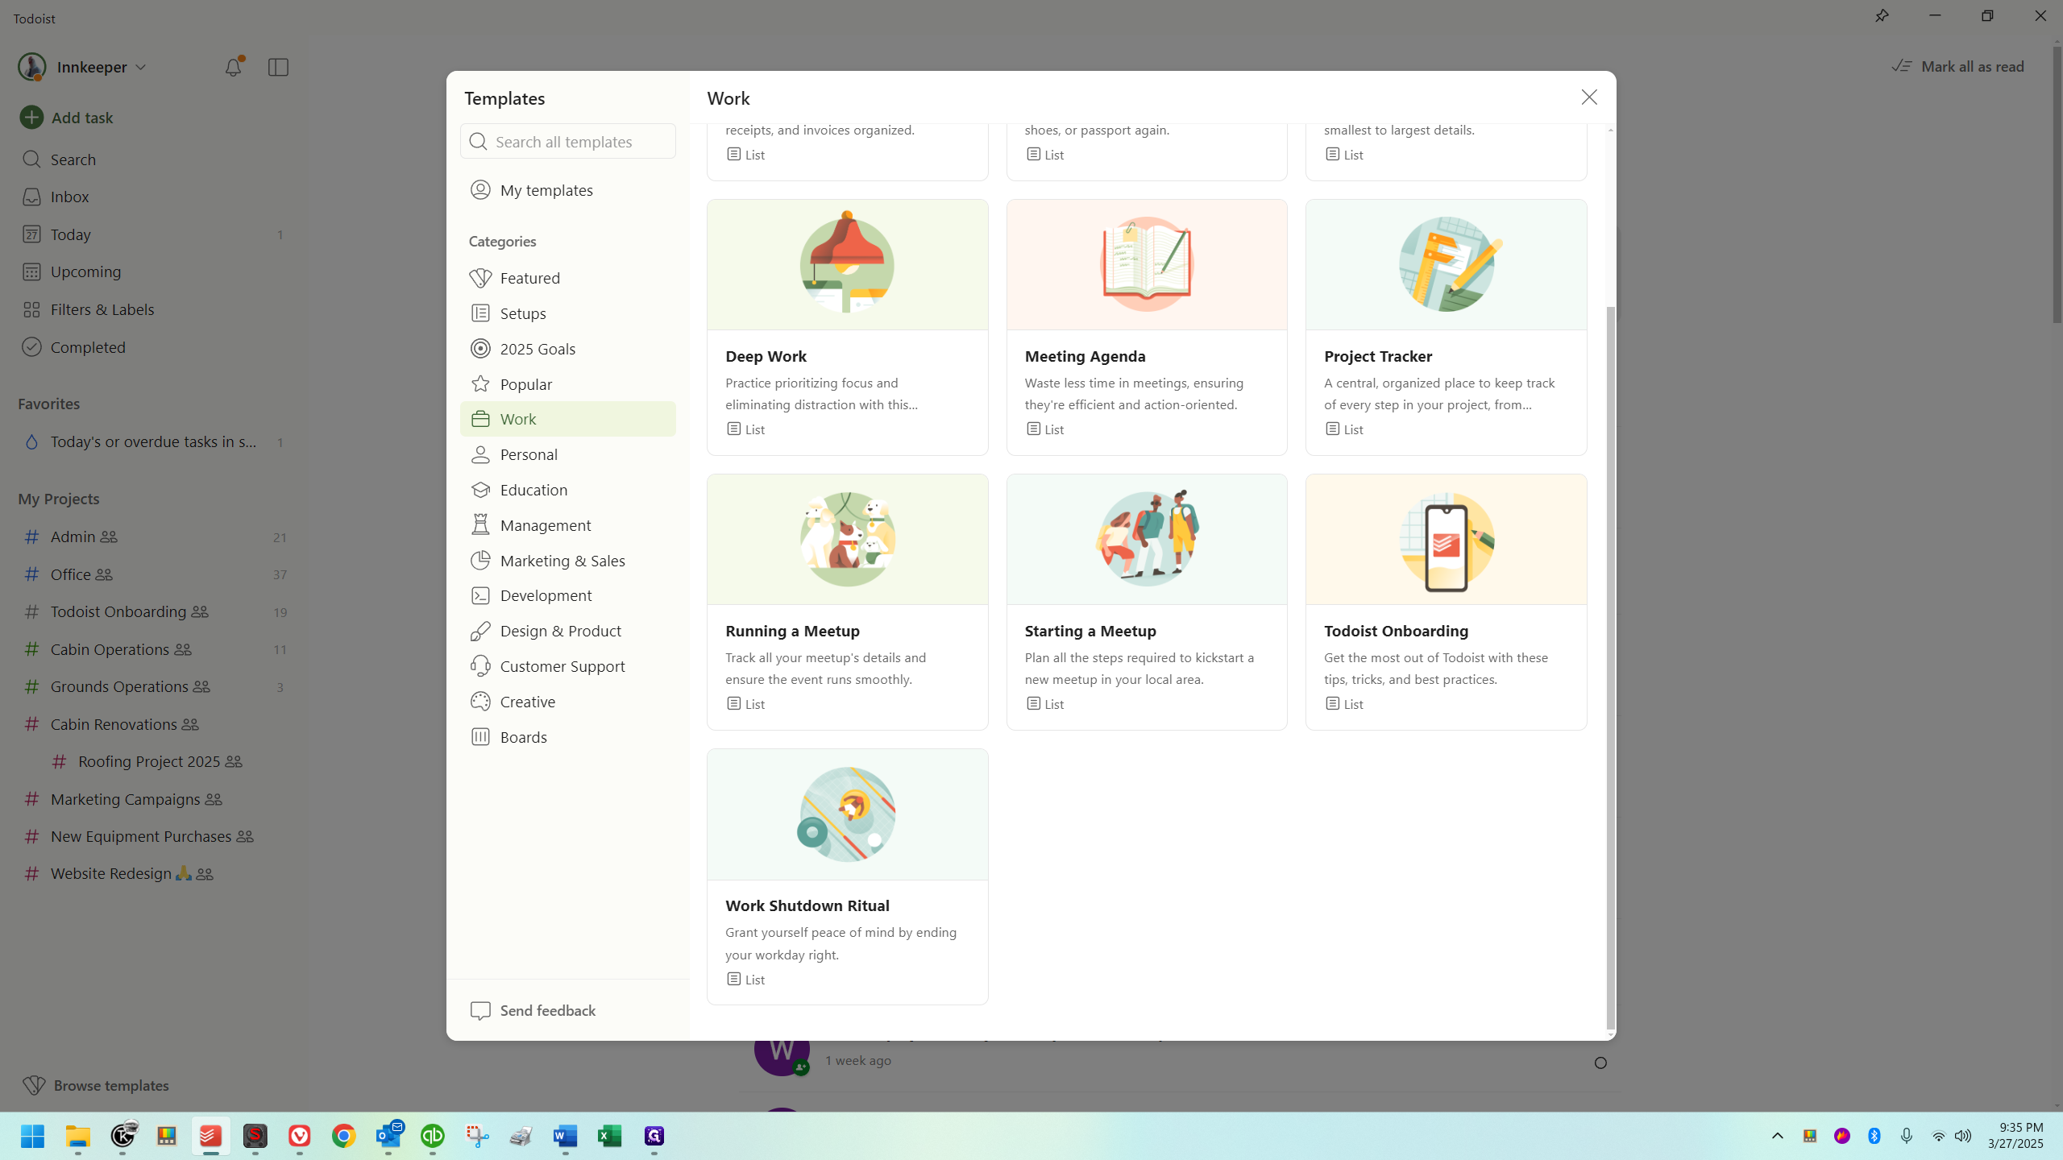This screenshot has width=2063, height=1160.
Task: Click the Management chess piece icon
Action: pyautogui.click(x=480, y=525)
